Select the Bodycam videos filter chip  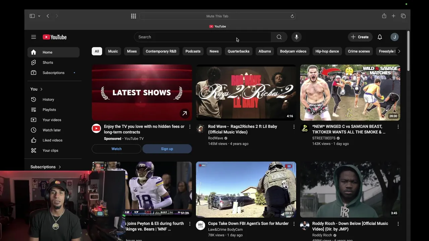[x=293, y=51]
